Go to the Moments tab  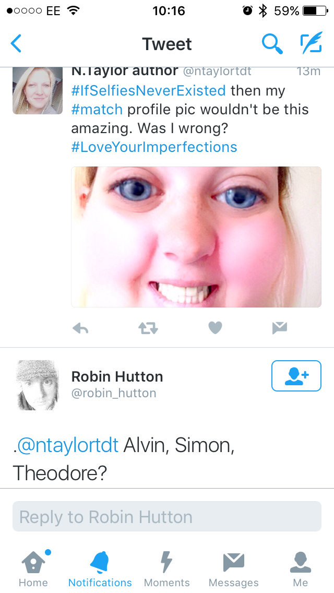(166, 568)
